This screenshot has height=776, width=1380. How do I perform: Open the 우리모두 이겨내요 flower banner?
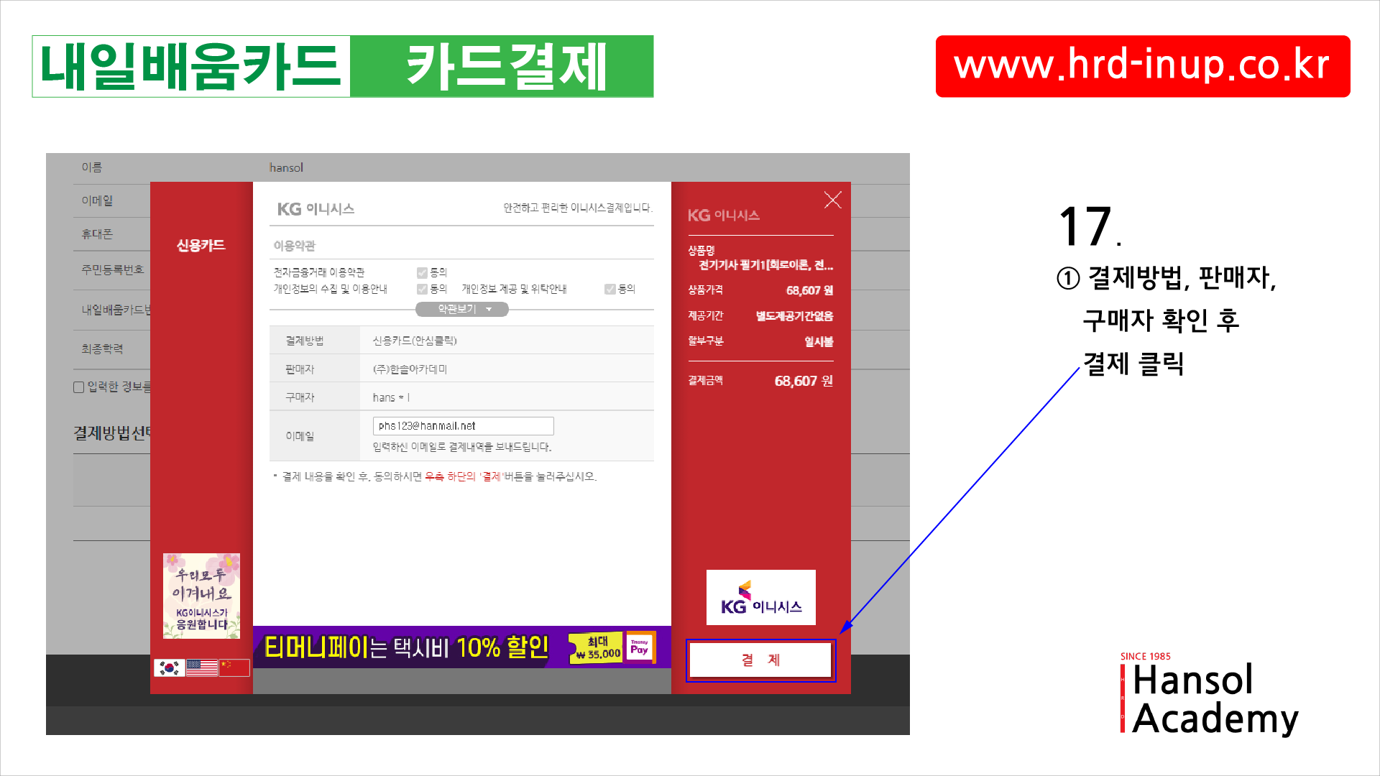tap(201, 596)
